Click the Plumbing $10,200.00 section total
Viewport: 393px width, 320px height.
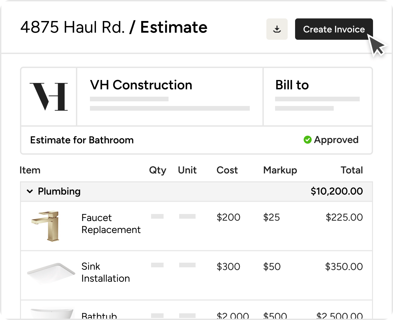(336, 191)
